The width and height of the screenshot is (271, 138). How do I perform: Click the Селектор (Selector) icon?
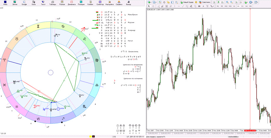(x=100, y=3)
